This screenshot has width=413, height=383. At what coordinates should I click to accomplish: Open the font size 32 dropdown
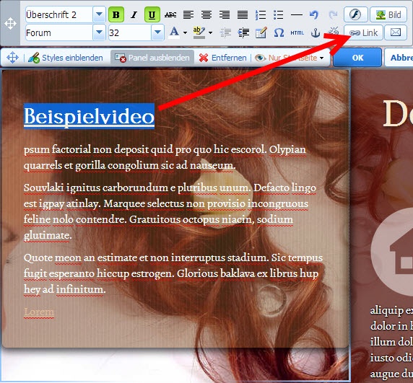158,32
